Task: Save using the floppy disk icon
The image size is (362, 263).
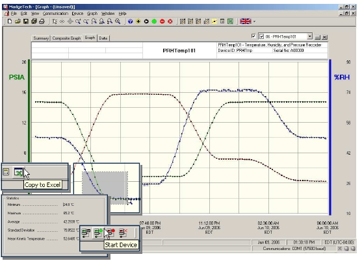Action: [26, 21]
